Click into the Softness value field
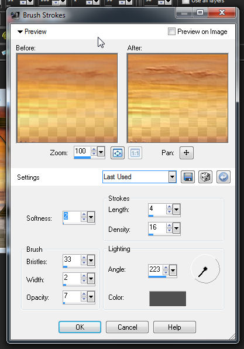This screenshot has height=349, width=244. click(71, 217)
